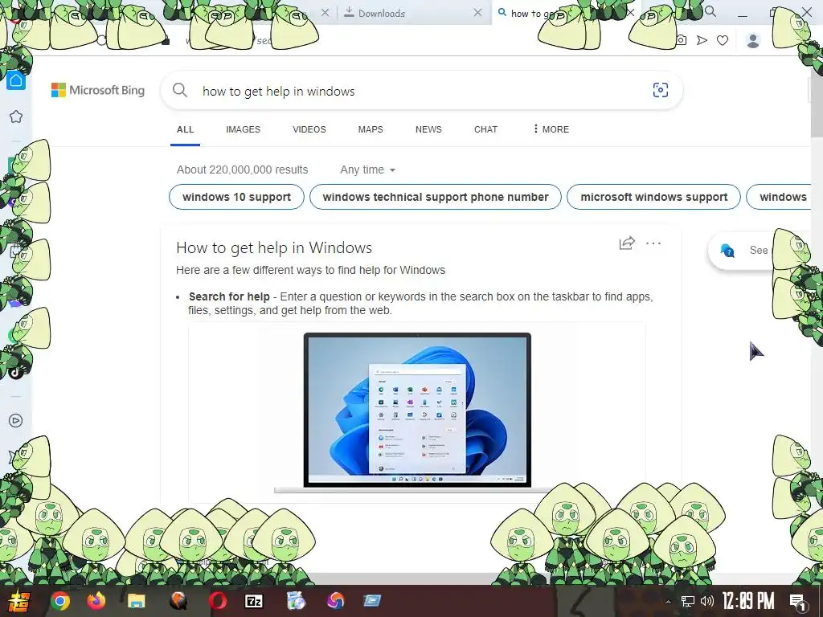Viewport: 823px width, 617px height.
Task: Select the ALL results tab
Action: [186, 129]
